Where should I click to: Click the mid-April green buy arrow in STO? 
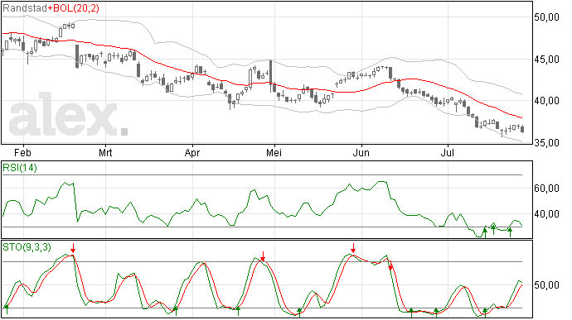[238, 311]
